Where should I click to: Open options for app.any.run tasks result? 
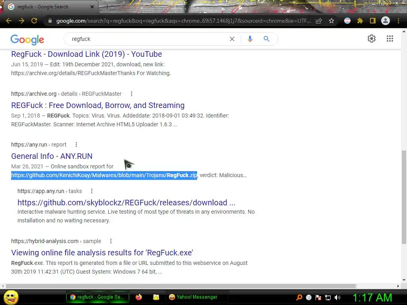92,191
